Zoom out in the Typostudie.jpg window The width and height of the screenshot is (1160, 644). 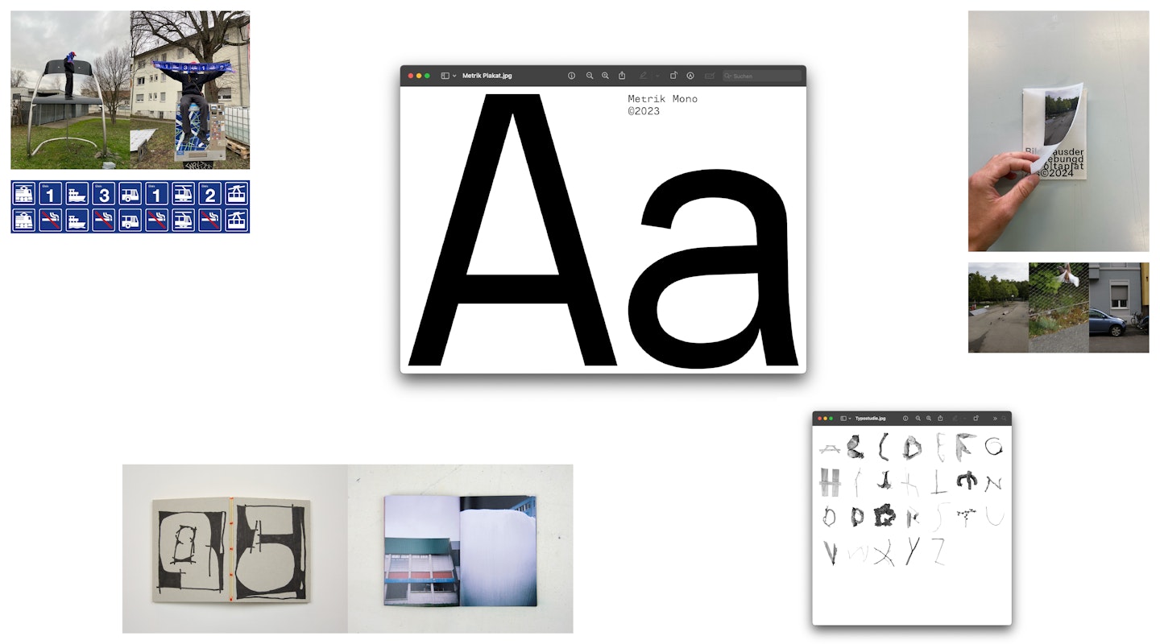(918, 419)
